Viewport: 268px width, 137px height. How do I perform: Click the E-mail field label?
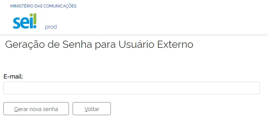click(x=13, y=77)
